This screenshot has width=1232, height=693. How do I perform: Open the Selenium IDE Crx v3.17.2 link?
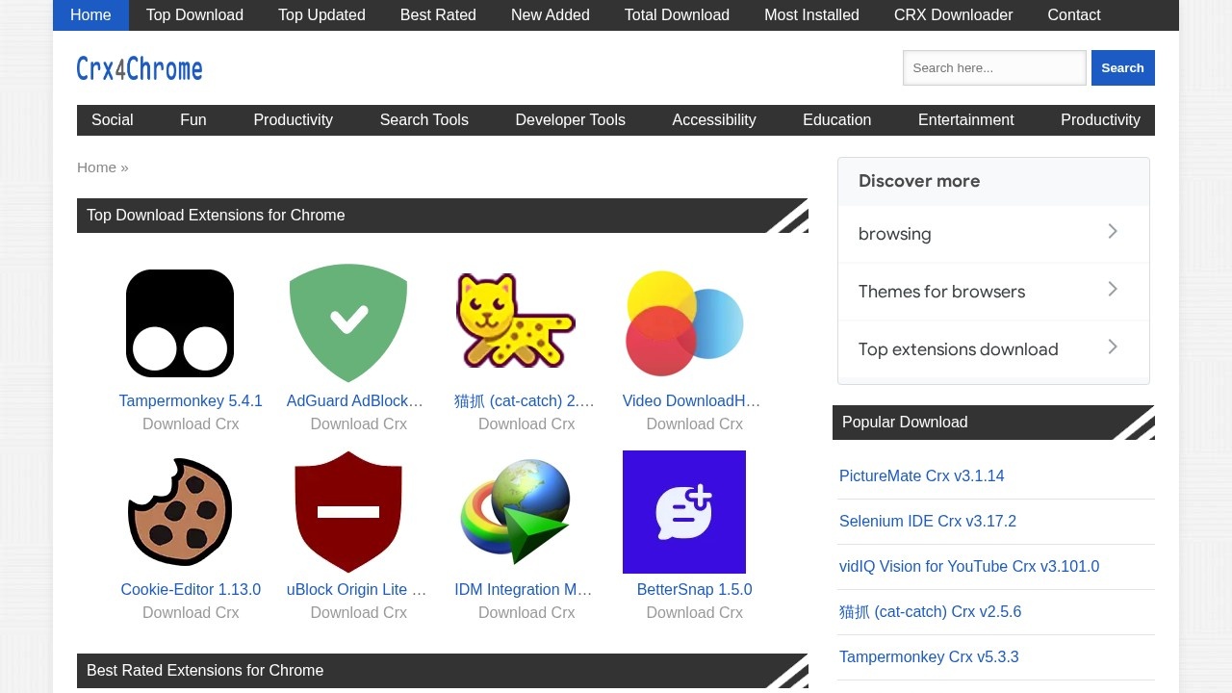927,521
